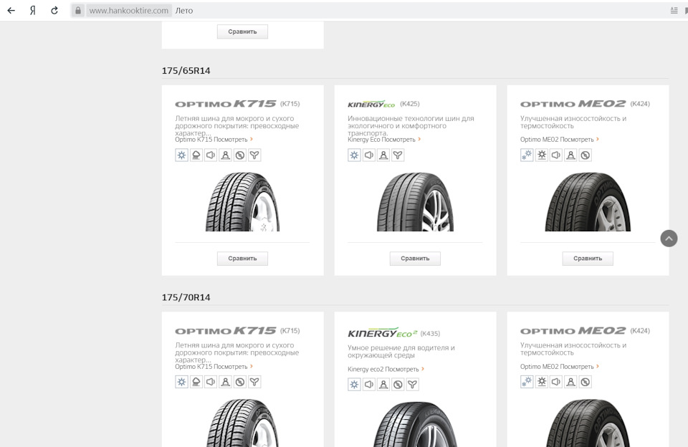
Task: Click the last feature icon on 175/70R14 Kinergy eco2
Action: pos(413,385)
